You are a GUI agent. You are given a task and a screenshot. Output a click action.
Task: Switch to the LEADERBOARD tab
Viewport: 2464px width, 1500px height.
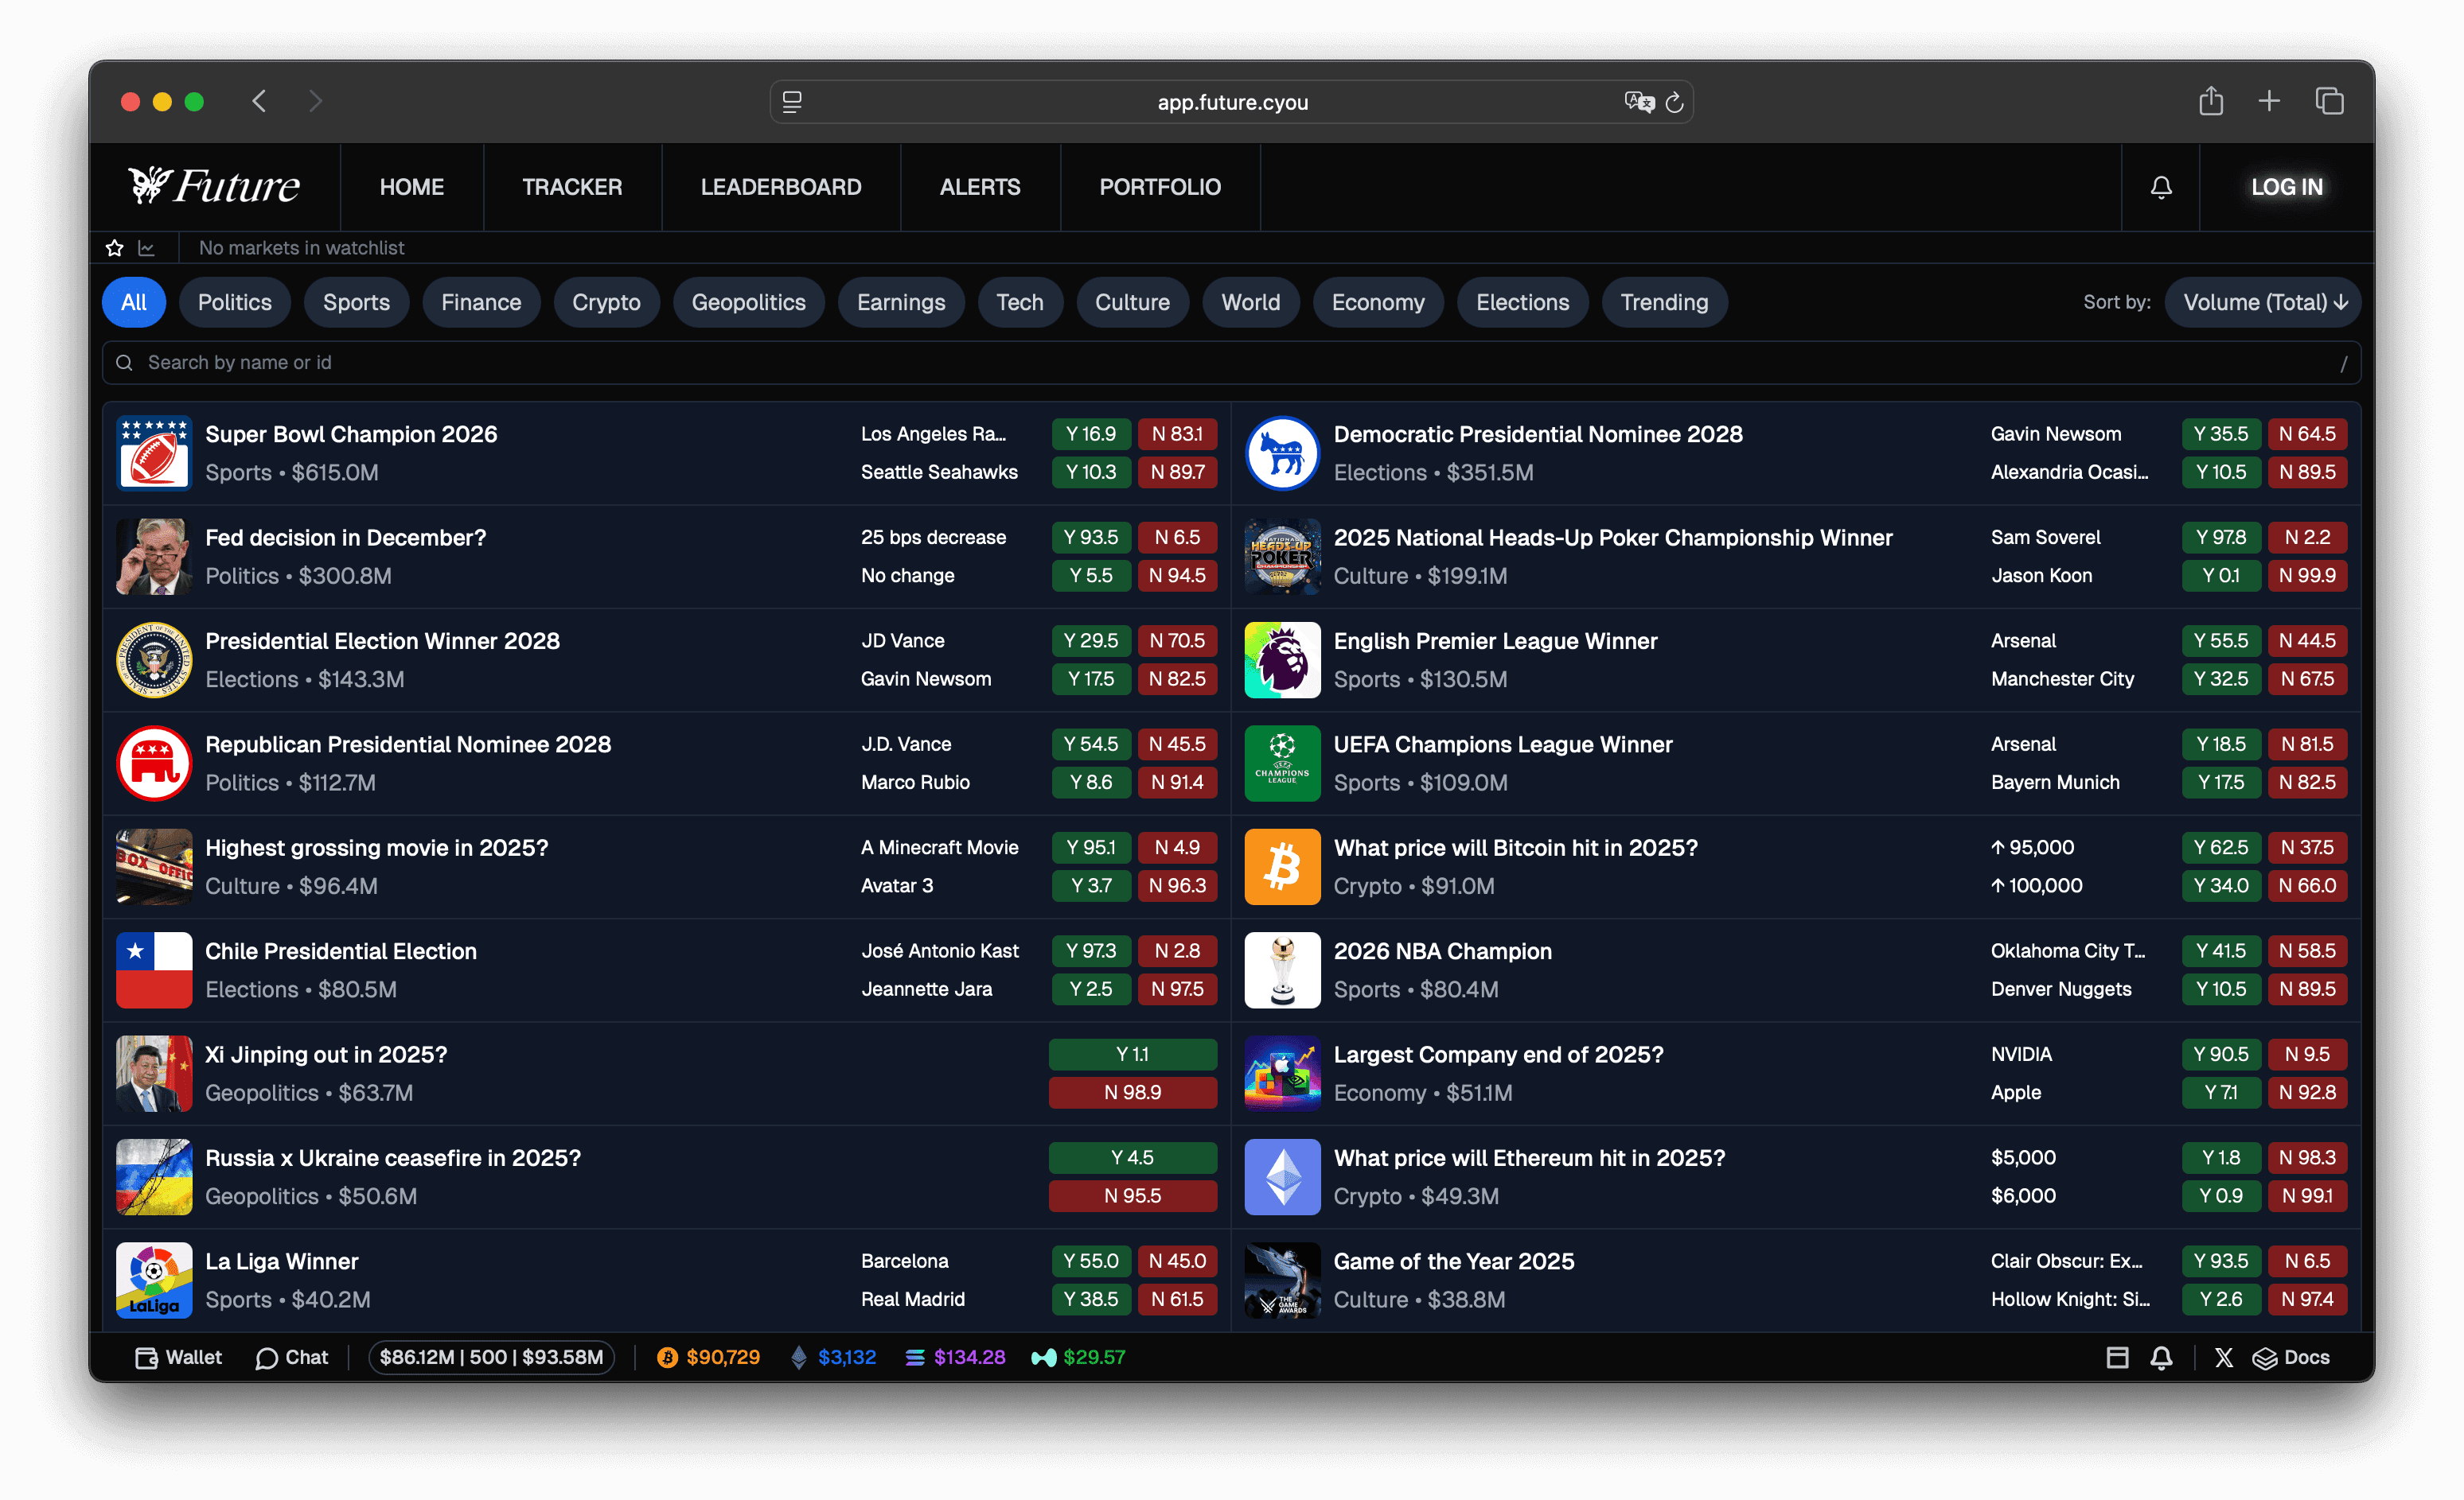click(781, 187)
